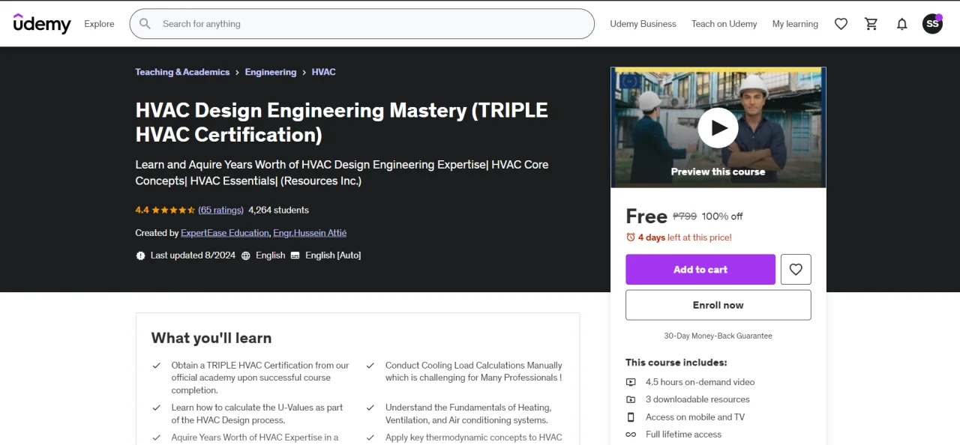This screenshot has height=445, width=960.
Task: Open the wishlist heart in header
Action: point(841,24)
